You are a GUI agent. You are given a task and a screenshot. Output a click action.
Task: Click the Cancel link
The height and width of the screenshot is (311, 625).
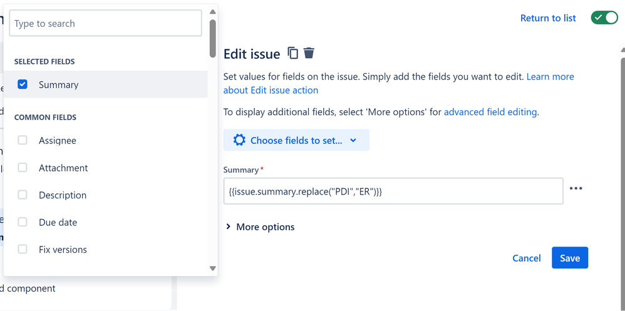(x=527, y=258)
